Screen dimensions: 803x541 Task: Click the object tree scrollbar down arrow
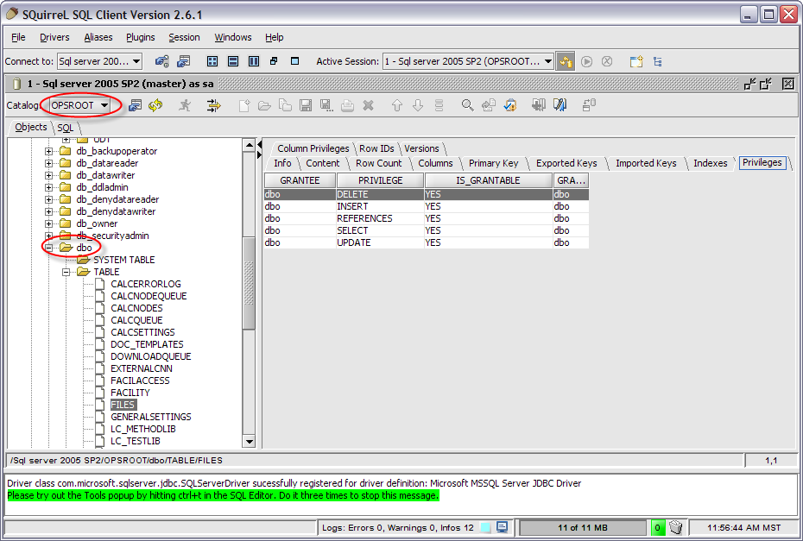(x=249, y=441)
